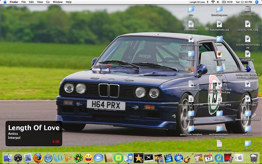Open the File menu
The height and width of the screenshot is (164, 262).
[x=24, y=2]
